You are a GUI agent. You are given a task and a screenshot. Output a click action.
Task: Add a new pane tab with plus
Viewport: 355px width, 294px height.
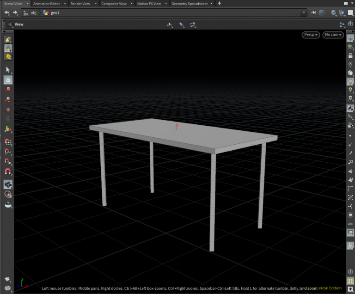tap(220, 4)
